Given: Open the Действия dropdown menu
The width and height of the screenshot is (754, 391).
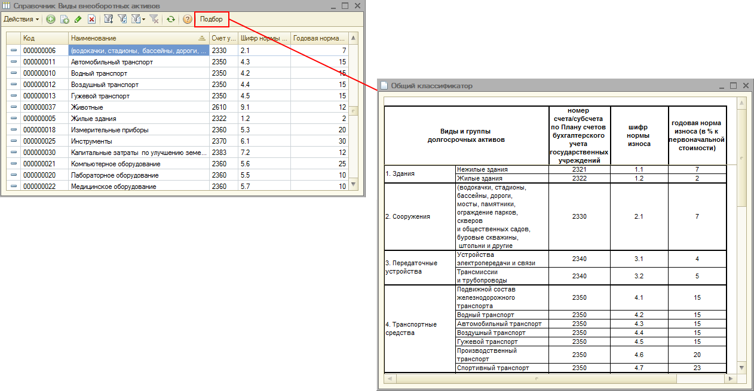Looking at the screenshot, I should (21, 19).
